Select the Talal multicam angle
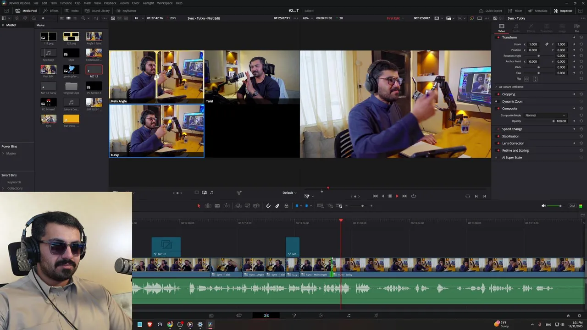 tap(252, 77)
